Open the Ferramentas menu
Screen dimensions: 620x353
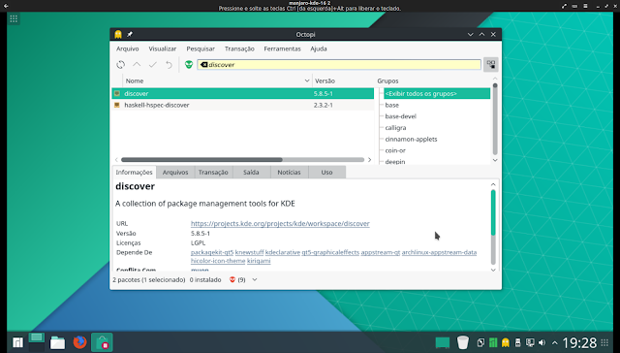point(282,48)
